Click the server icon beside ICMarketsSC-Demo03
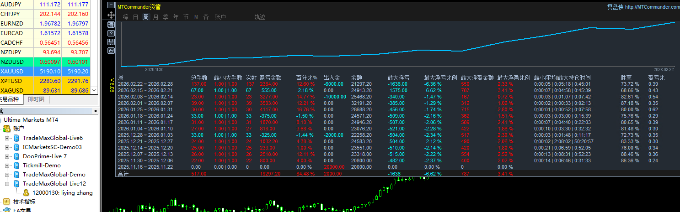The width and height of the screenshot is (680, 212). click(x=16, y=147)
